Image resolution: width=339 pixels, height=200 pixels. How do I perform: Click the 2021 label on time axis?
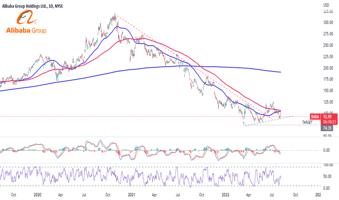click(x=131, y=195)
